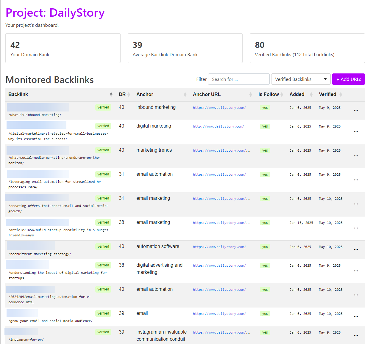The height and width of the screenshot is (344, 370).
Task: Sort table by Anchor URL column
Action: (250, 95)
